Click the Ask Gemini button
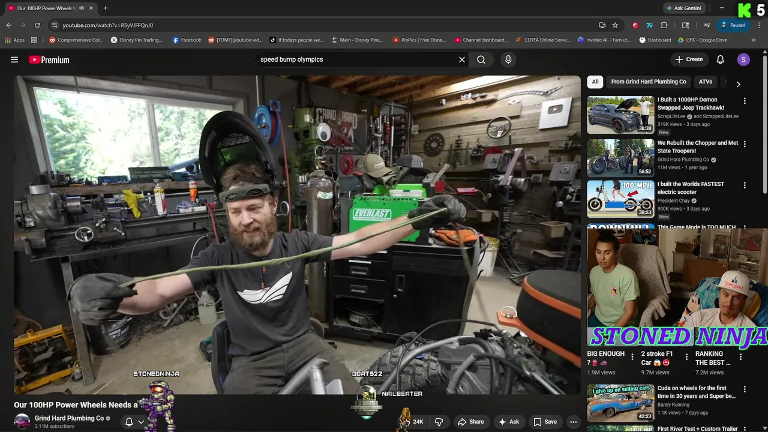Viewport: 768px width, 432px height. (x=684, y=8)
